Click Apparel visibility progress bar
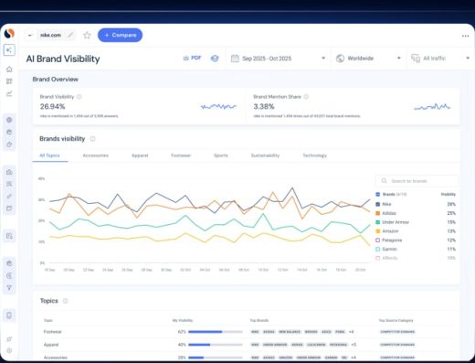475x363 pixels. point(216,345)
